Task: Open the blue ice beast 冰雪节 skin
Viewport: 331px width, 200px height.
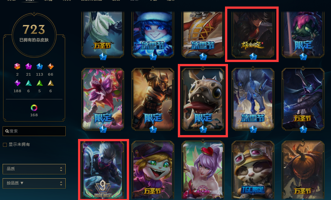Action: click(253, 99)
